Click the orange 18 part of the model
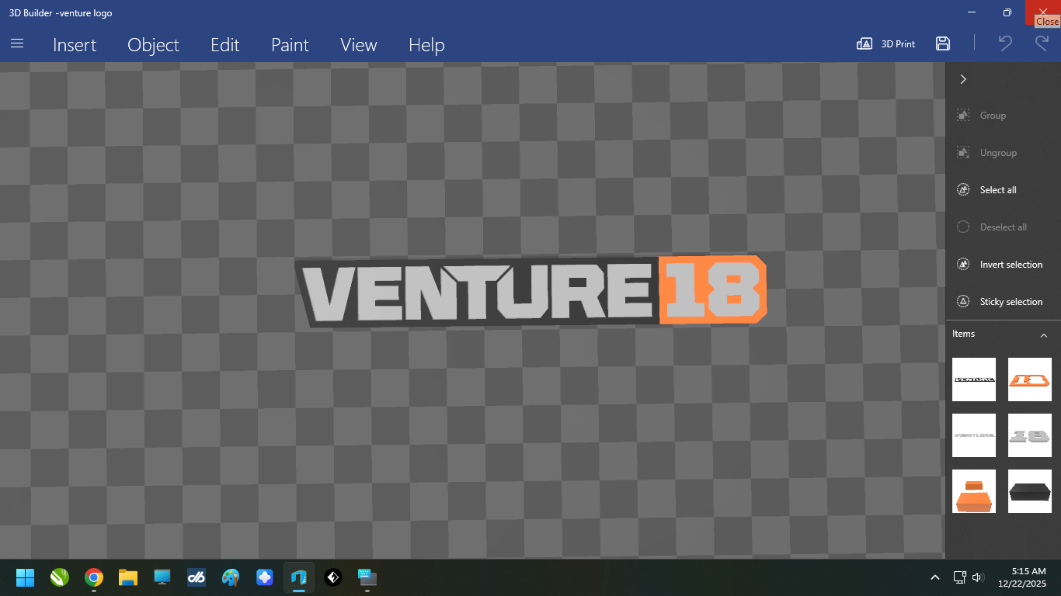Viewport: 1061px width, 596px height. click(712, 289)
